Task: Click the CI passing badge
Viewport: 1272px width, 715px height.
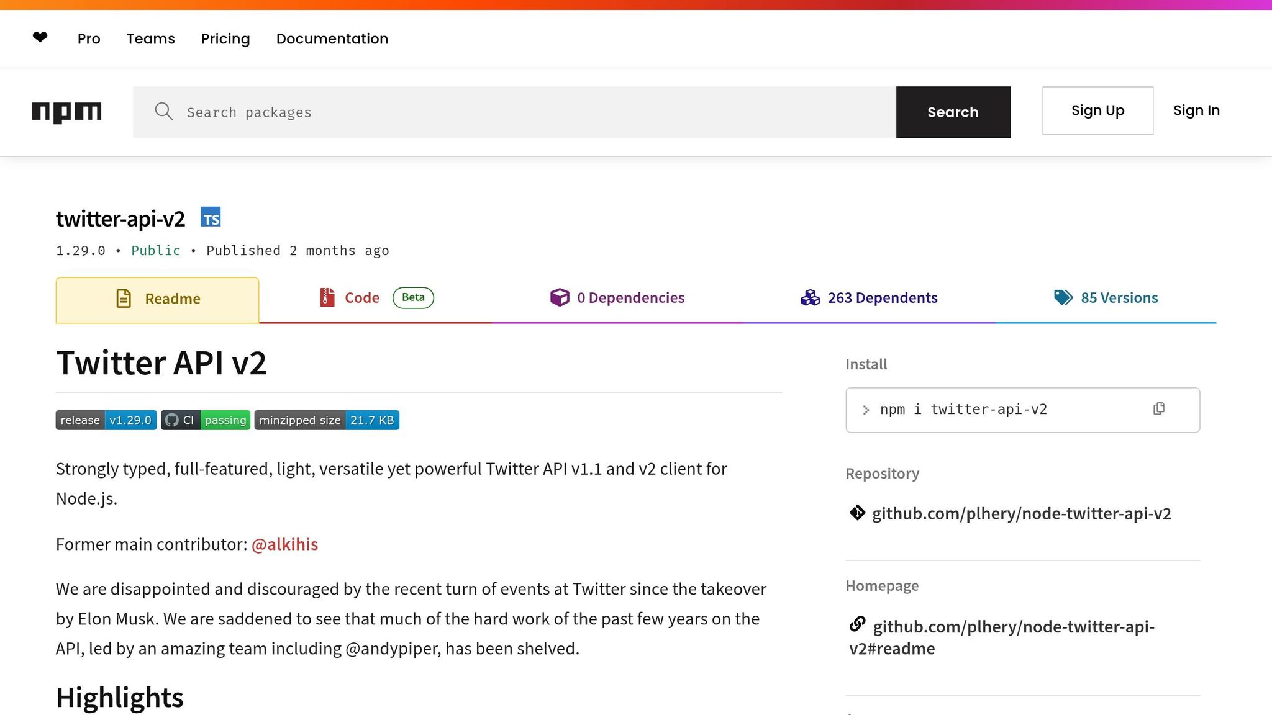Action: (205, 420)
